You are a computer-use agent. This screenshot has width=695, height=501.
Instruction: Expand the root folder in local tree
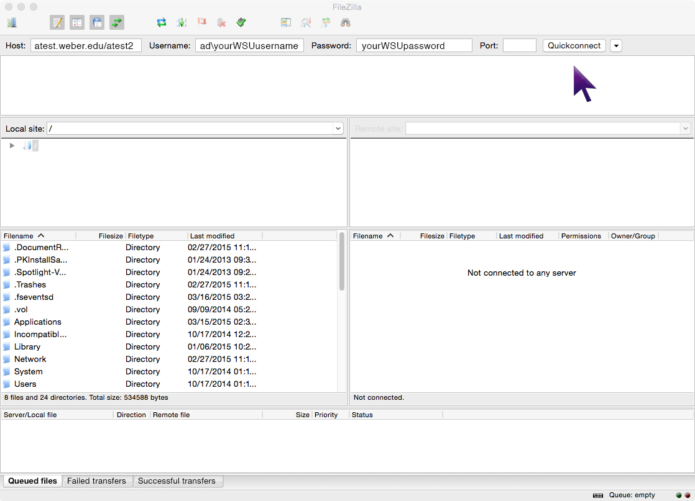tap(12, 146)
